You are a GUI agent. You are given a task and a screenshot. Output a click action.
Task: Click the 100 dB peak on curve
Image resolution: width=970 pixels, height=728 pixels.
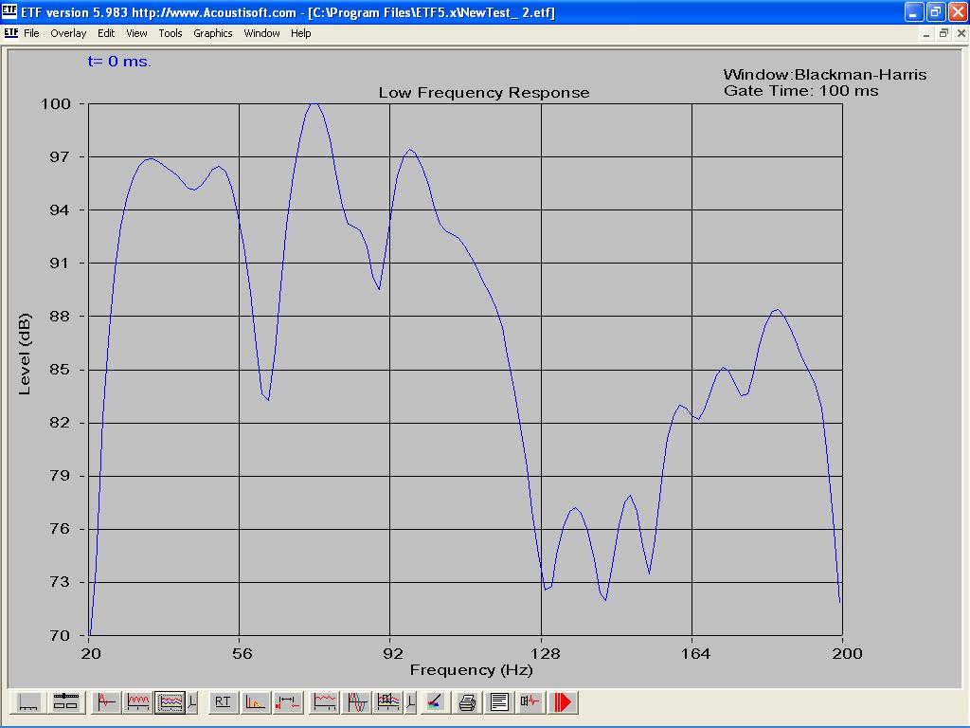pyautogui.click(x=314, y=103)
